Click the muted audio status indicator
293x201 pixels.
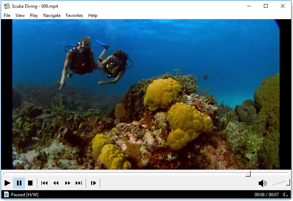(285, 195)
